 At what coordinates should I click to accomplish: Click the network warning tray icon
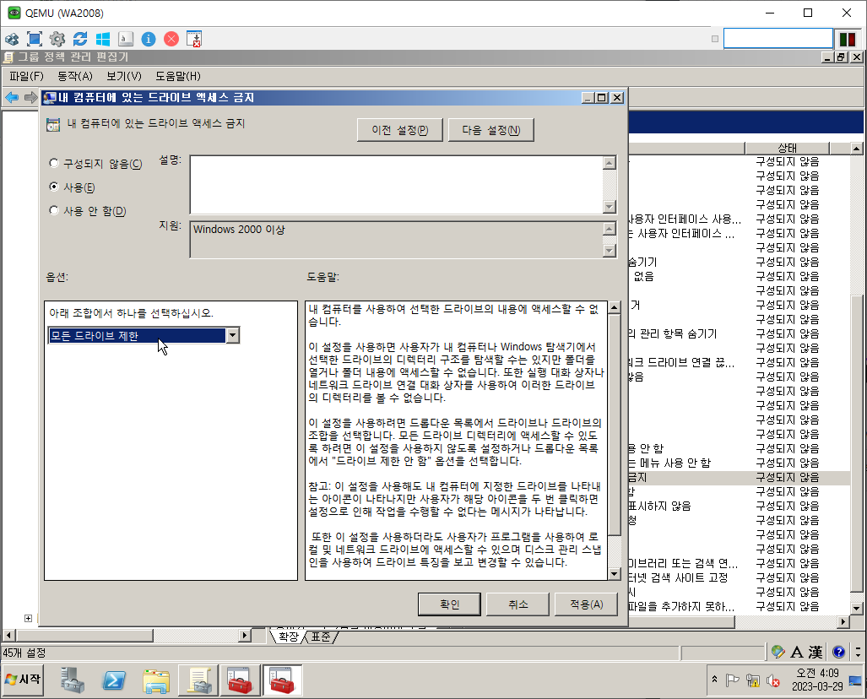(x=752, y=680)
